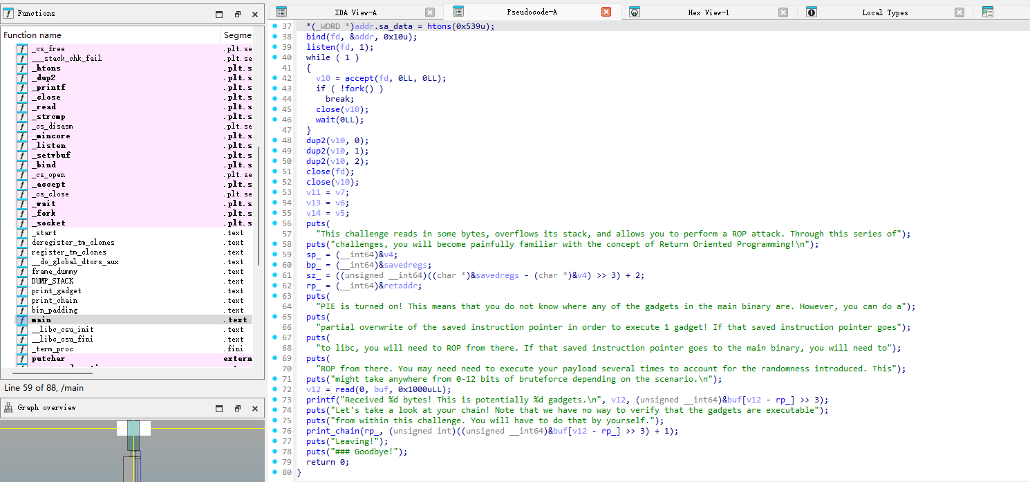Switch to the Hex View-1 tab

point(708,12)
